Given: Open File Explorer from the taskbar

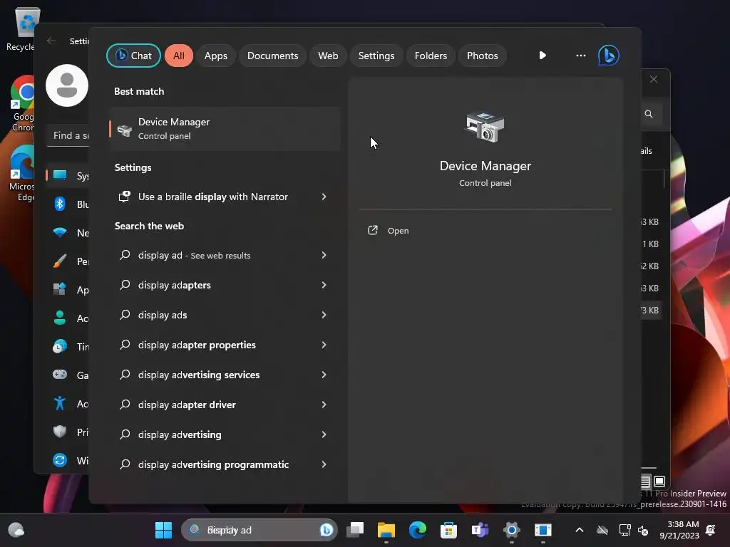Looking at the screenshot, I should pos(386,530).
